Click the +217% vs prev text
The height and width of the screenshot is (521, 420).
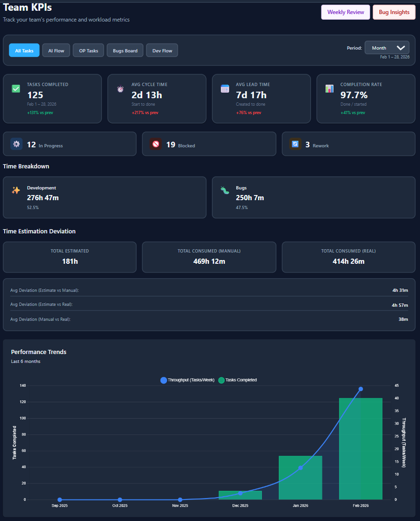(x=145, y=113)
